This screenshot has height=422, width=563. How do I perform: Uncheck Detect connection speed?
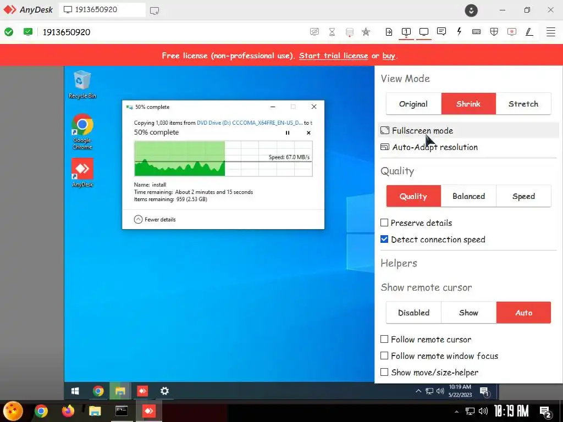tap(384, 240)
